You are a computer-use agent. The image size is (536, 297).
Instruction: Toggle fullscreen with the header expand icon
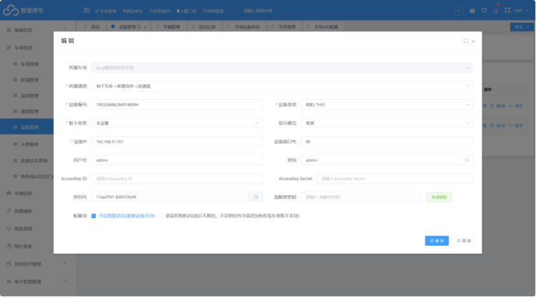pyautogui.click(x=508, y=10)
